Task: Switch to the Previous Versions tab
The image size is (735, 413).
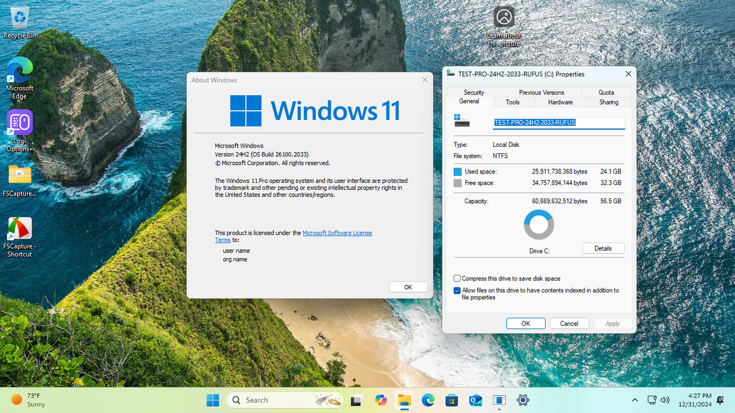Action: coord(541,92)
